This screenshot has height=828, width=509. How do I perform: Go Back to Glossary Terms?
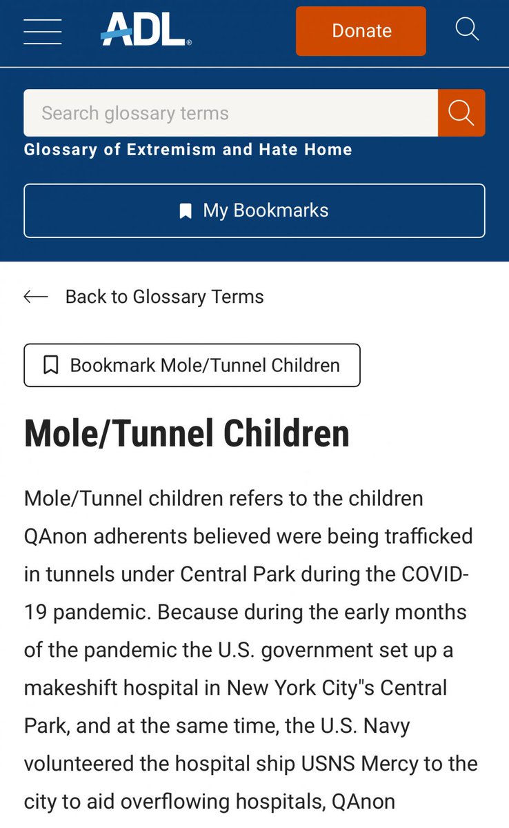coord(164,297)
